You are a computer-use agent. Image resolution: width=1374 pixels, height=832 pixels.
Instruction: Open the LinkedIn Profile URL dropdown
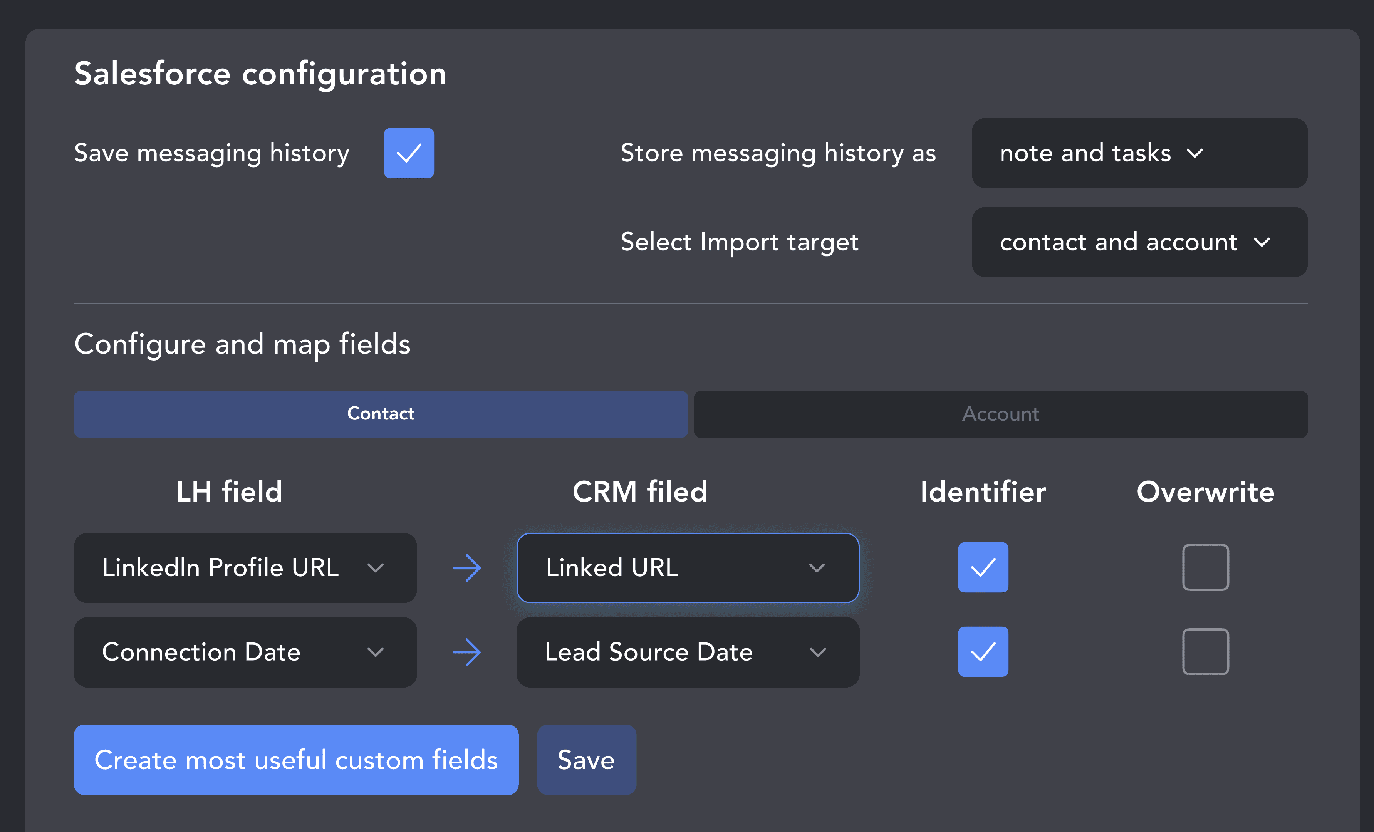[x=245, y=568]
